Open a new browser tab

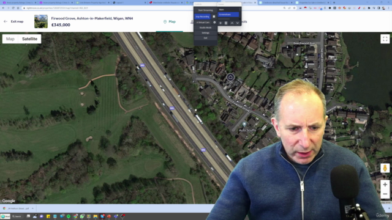pos(334,2)
